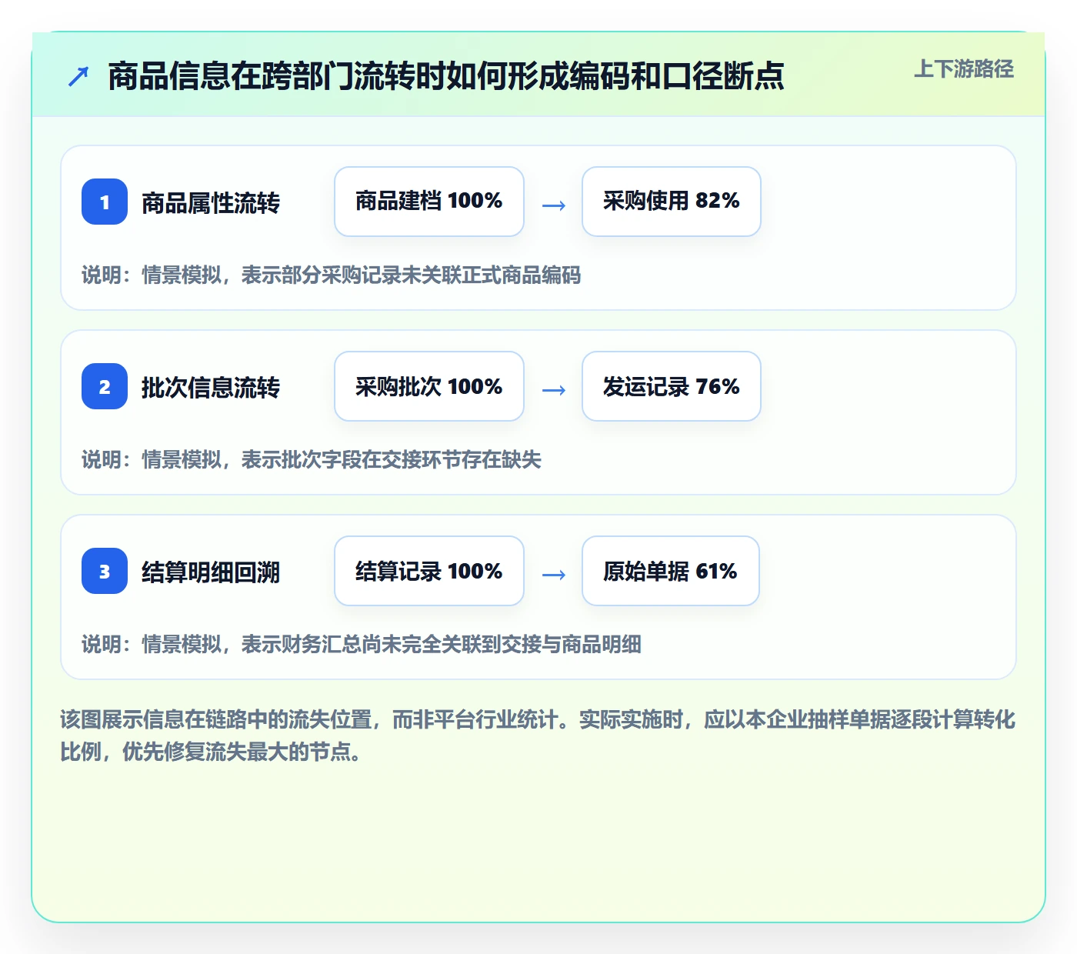
Task: Select the 发运记录 76% box
Action: 672,386
